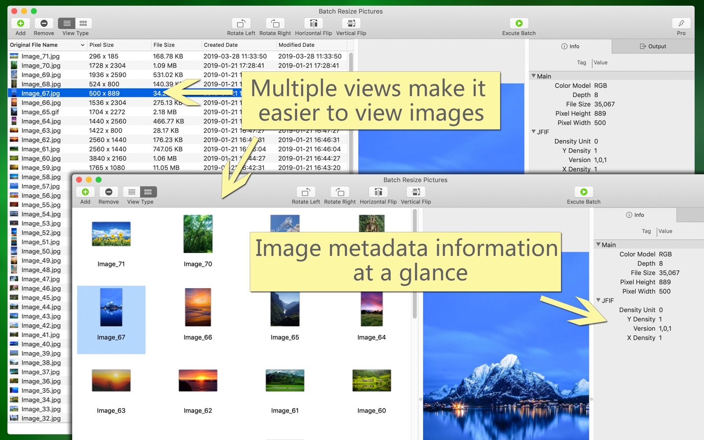Switch back window to grid view type

pyautogui.click(x=83, y=23)
